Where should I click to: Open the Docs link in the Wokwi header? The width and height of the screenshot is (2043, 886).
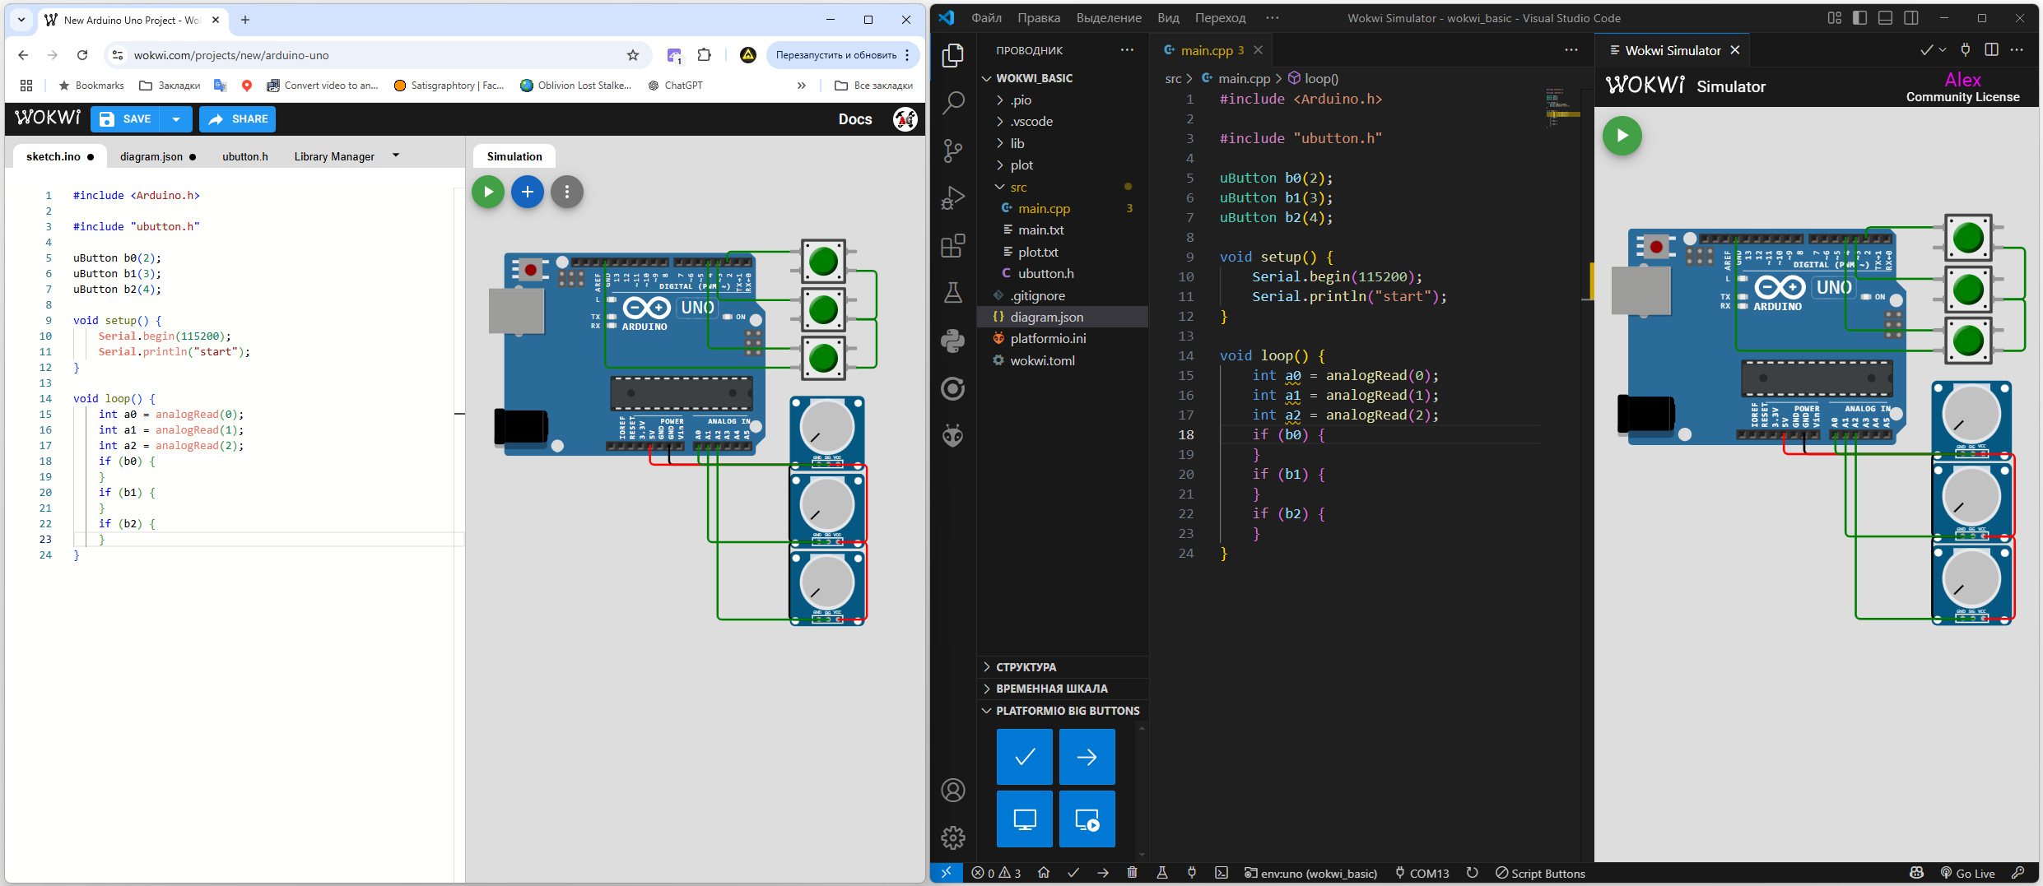854,119
